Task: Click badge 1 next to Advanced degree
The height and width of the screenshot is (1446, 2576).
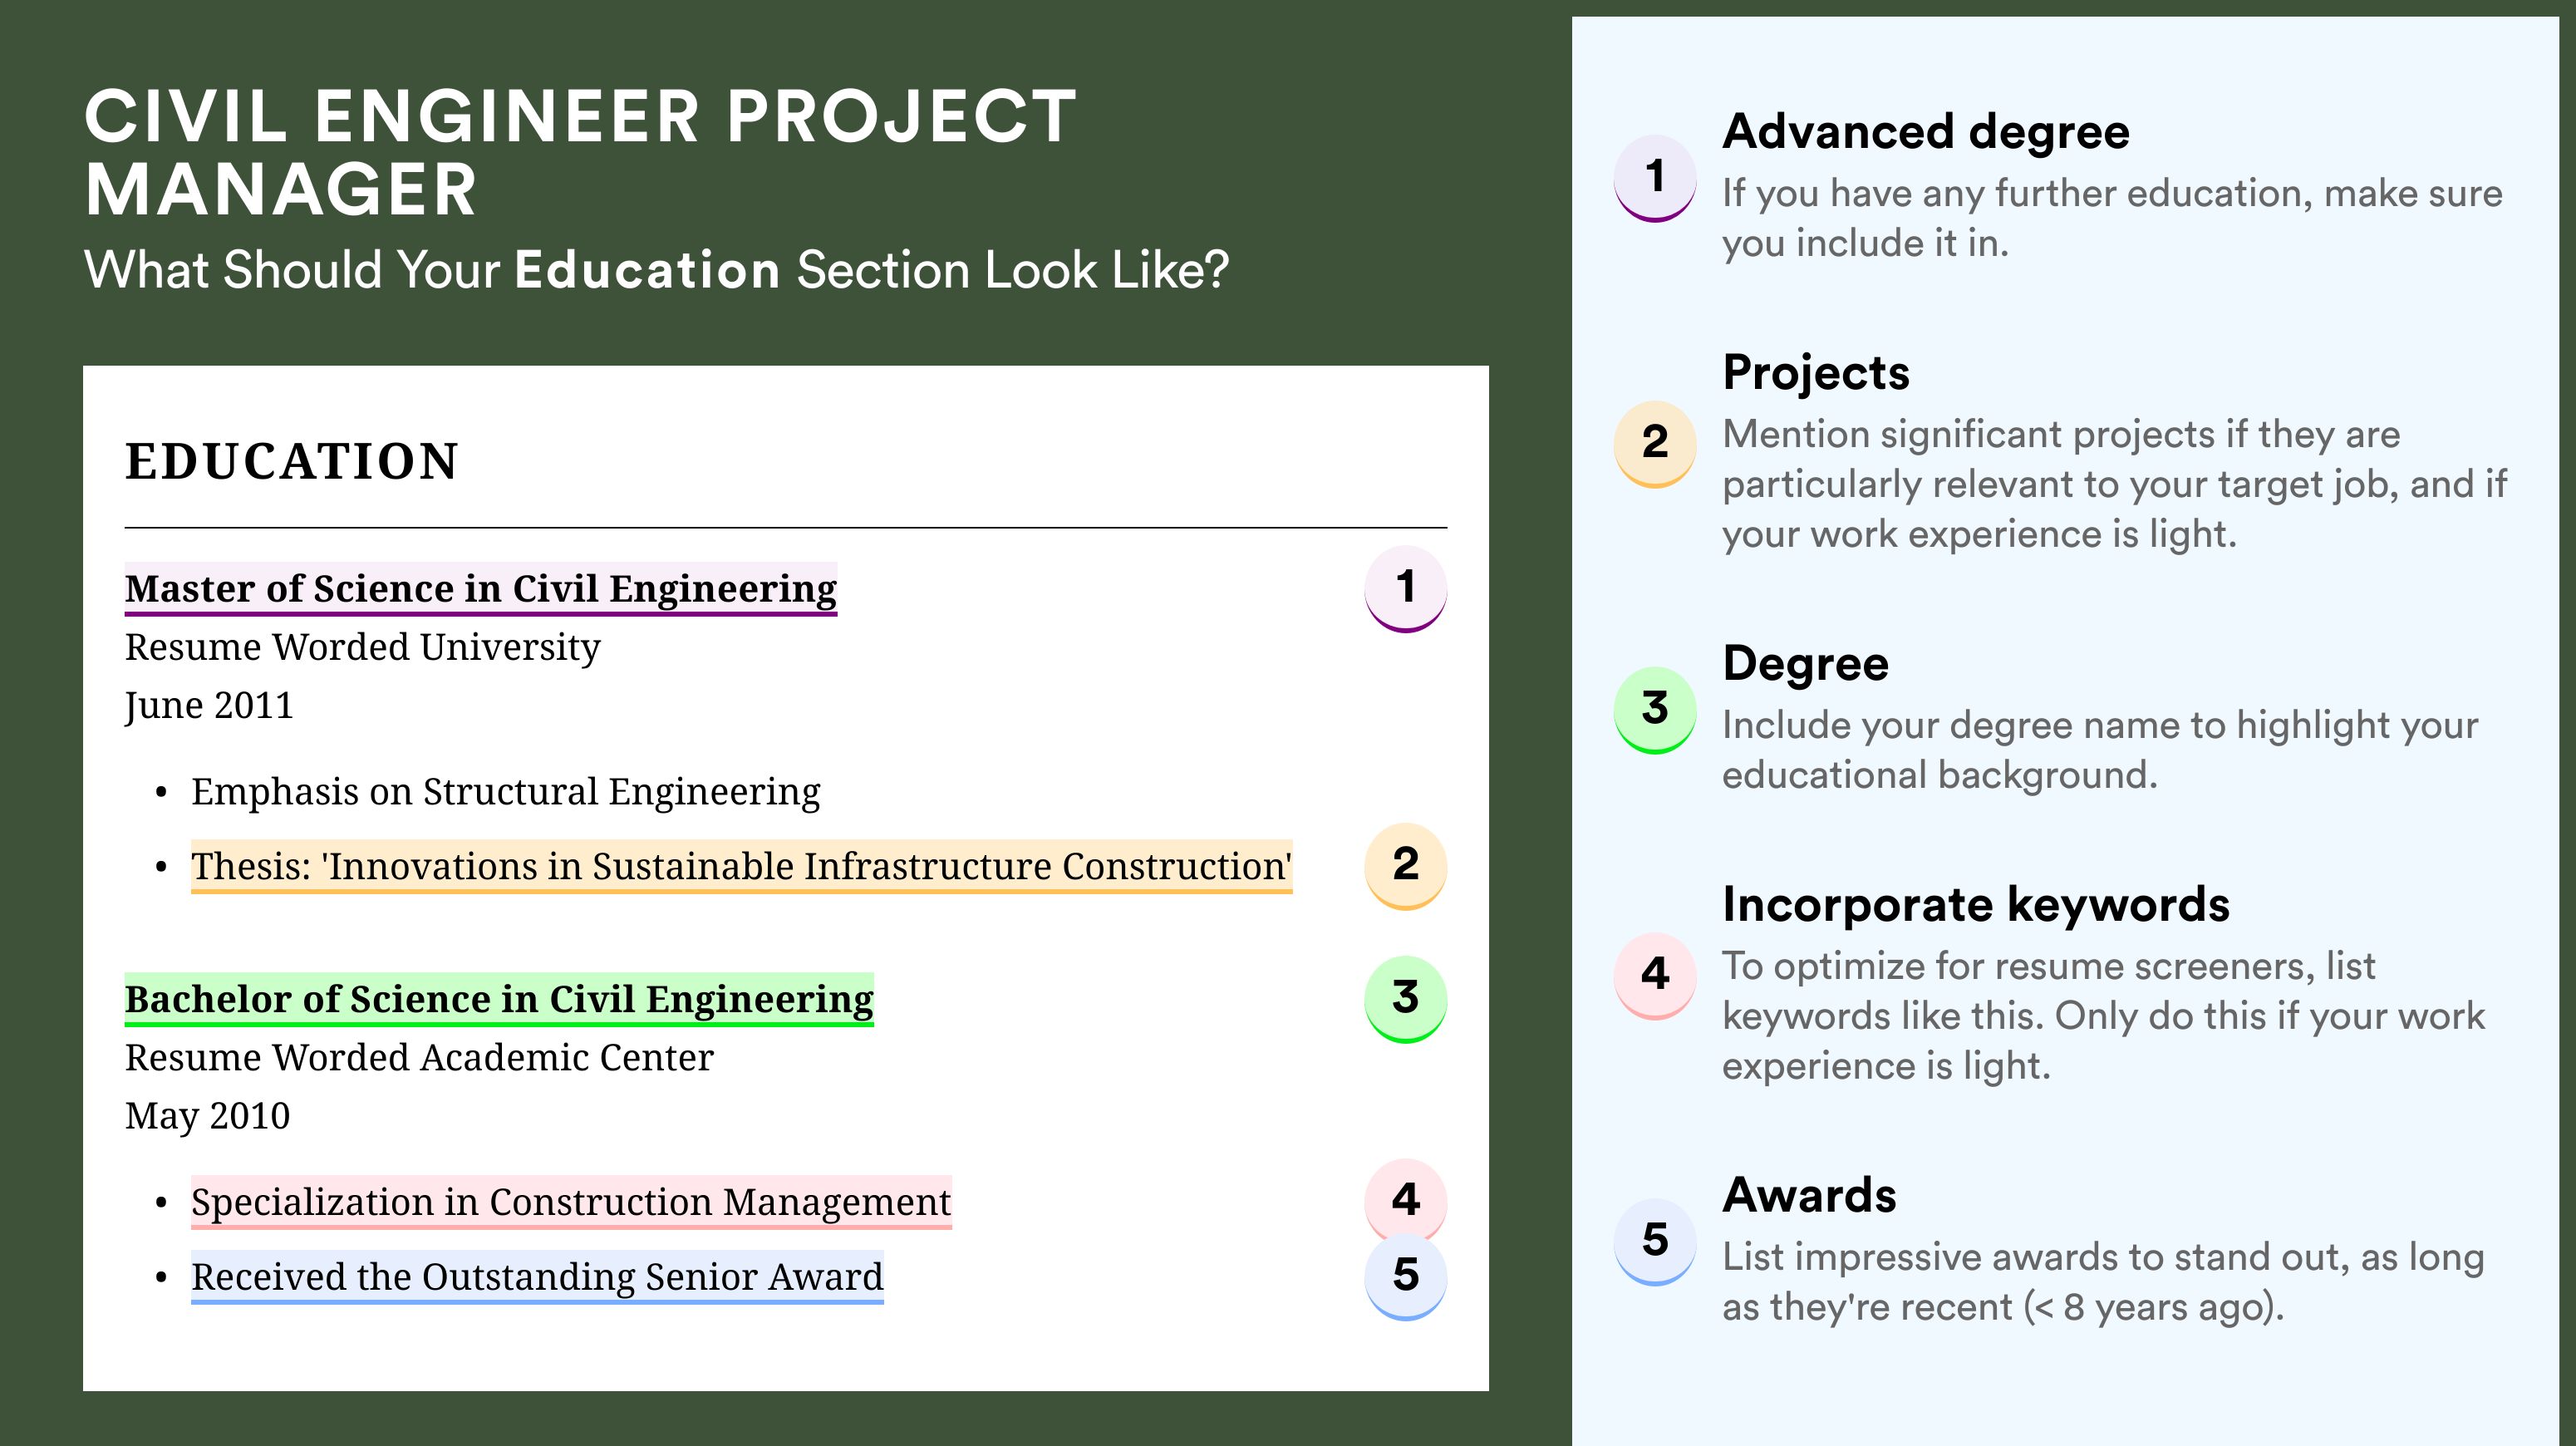Action: (x=1655, y=178)
